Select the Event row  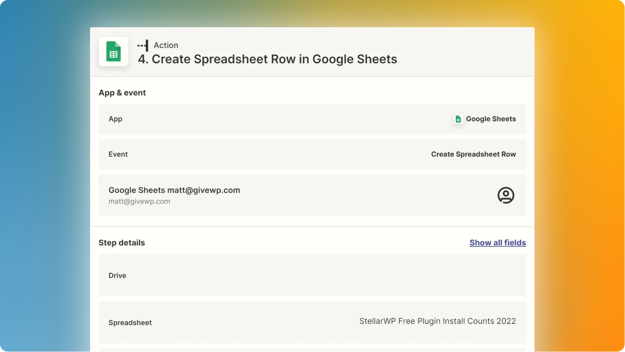312,154
